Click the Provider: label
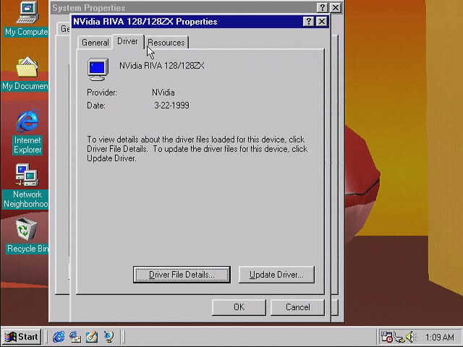 click(x=102, y=93)
